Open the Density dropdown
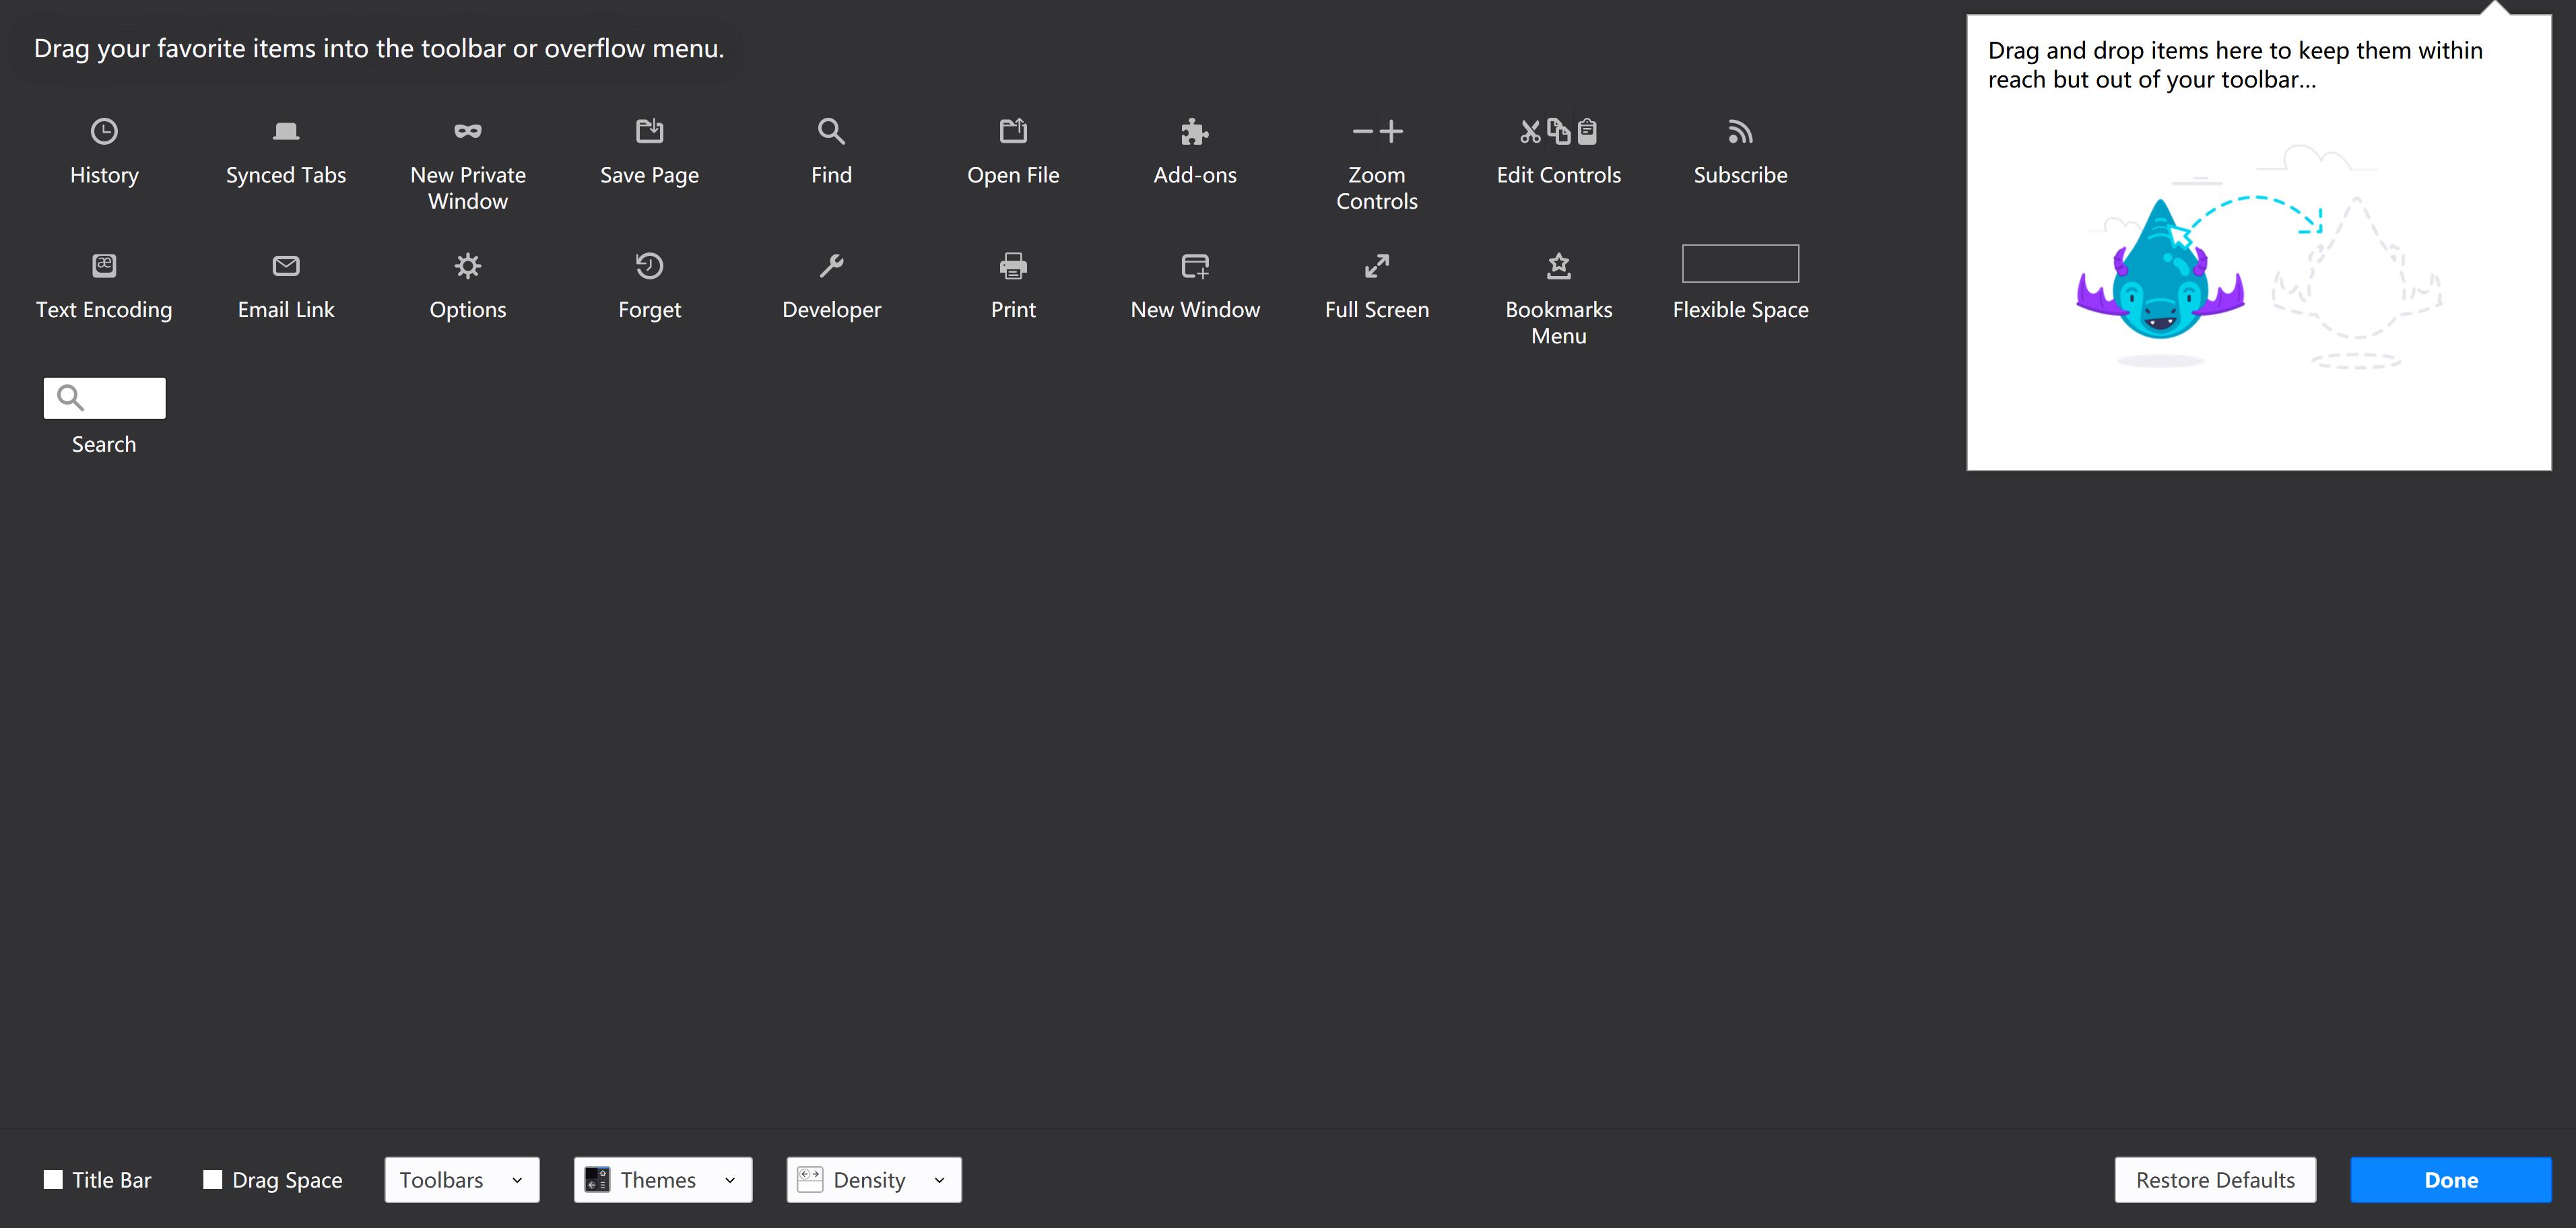This screenshot has height=1228, width=2576. 874,1180
